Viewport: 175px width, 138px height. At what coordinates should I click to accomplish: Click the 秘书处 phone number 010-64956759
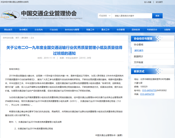tap(149, 90)
